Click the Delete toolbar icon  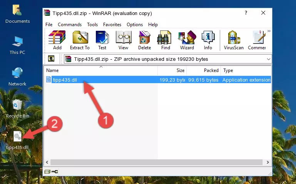[x=145, y=40]
